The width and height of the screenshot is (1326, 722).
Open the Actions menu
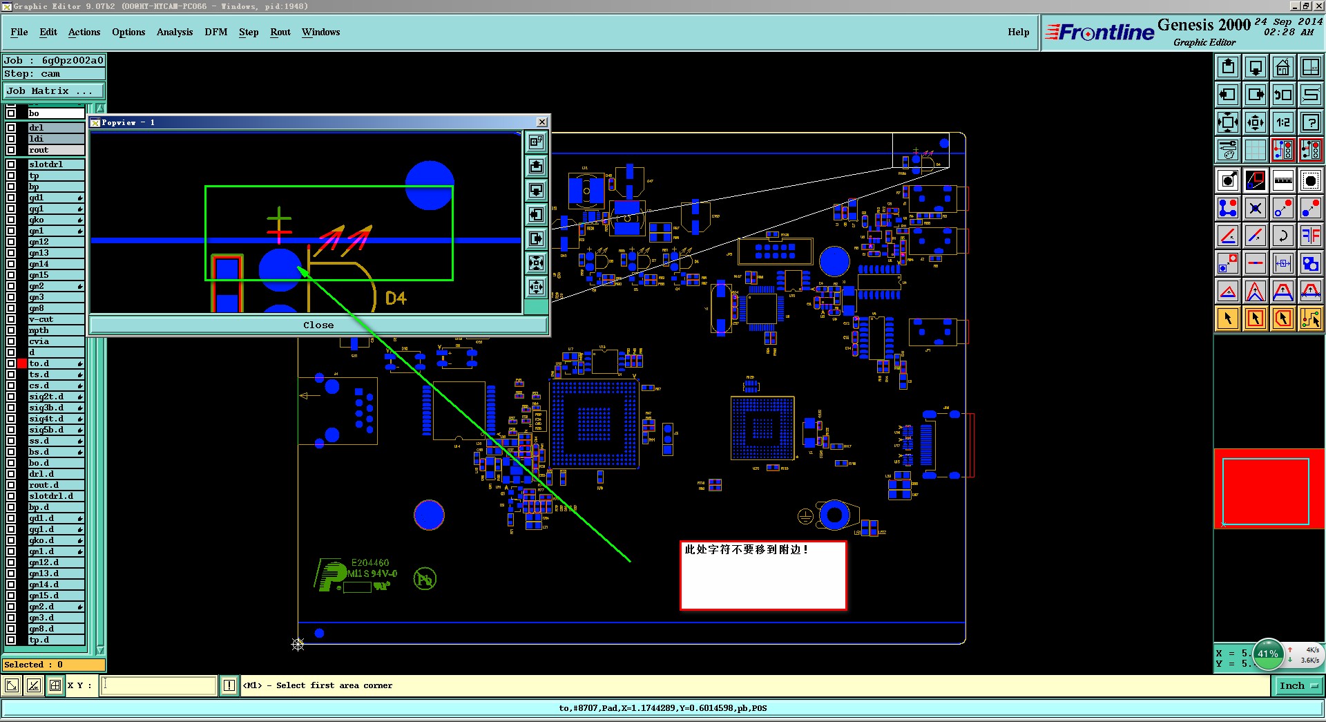[x=84, y=32]
